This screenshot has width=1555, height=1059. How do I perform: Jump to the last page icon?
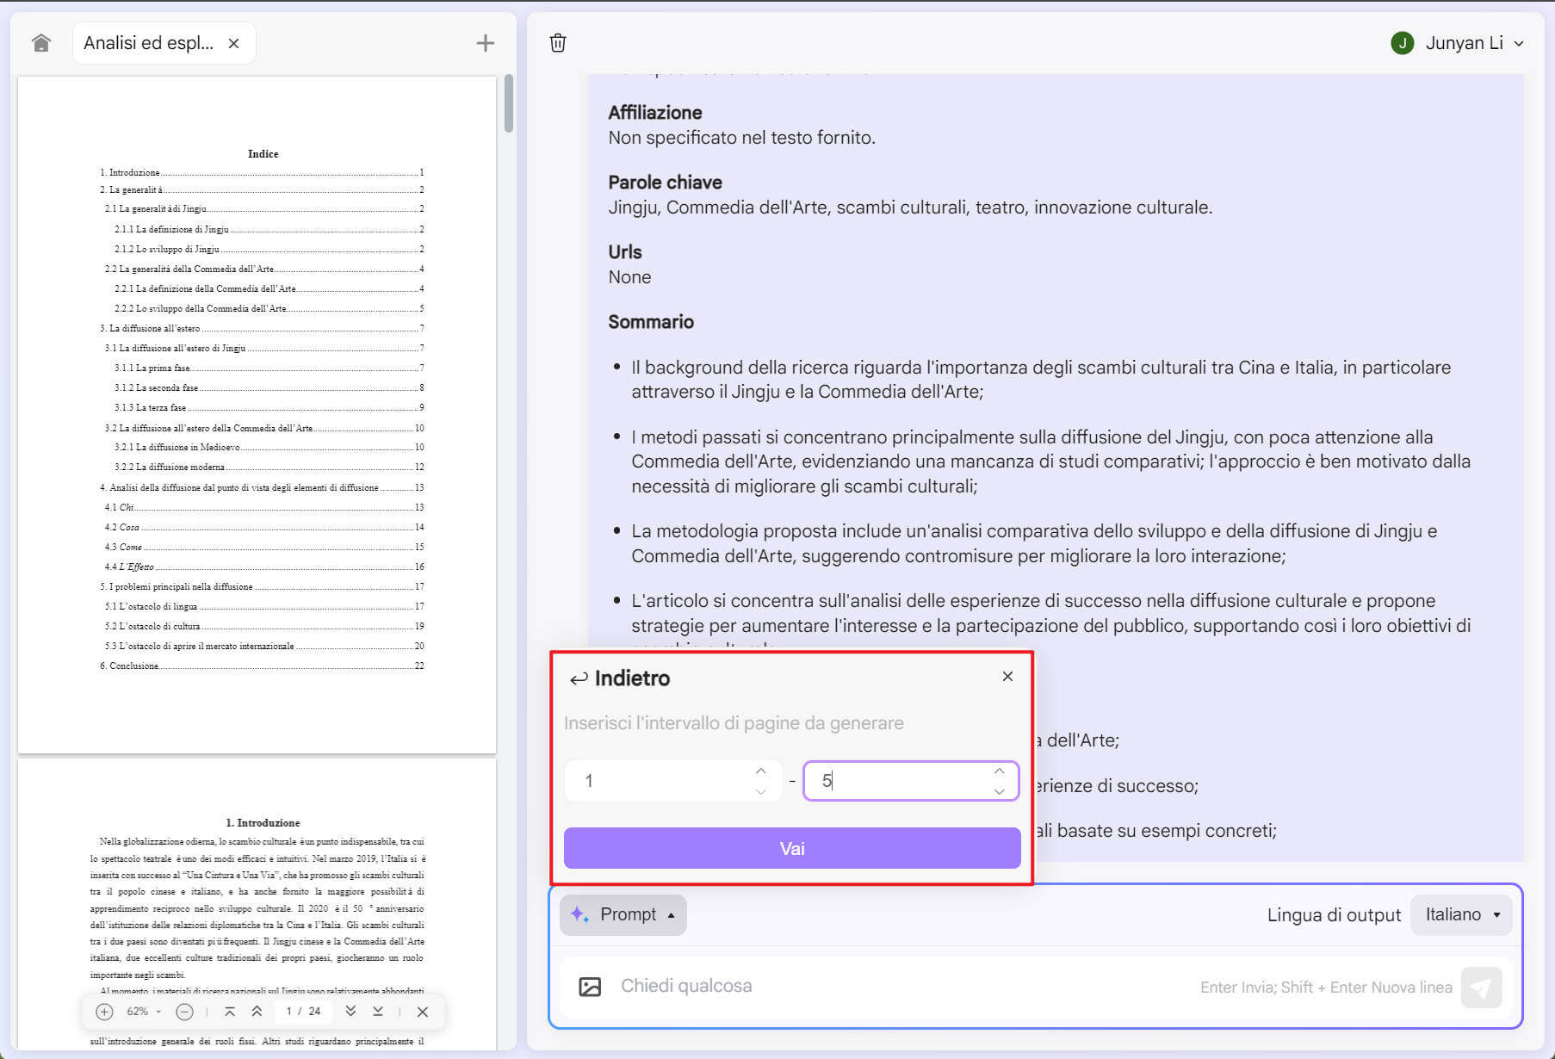pyautogui.click(x=378, y=1012)
